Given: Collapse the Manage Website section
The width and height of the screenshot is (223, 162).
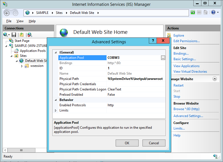Looking at the screenshot, I should [x=215, y=79].
